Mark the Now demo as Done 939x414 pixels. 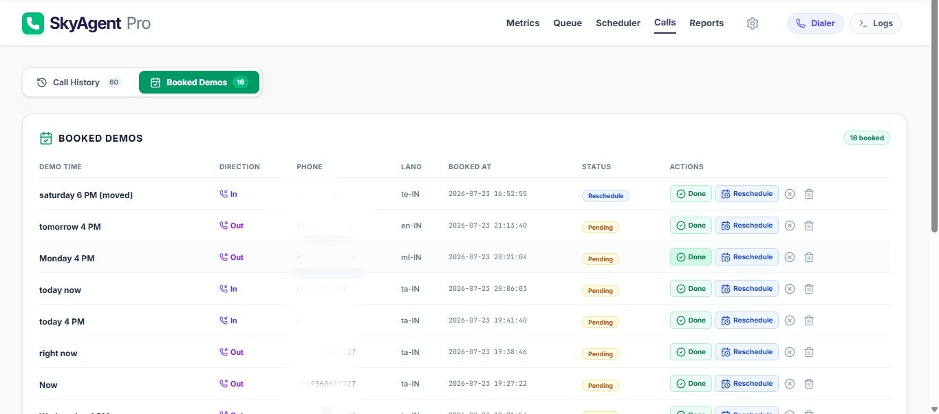pyautogui.click(x=691, y=384)
